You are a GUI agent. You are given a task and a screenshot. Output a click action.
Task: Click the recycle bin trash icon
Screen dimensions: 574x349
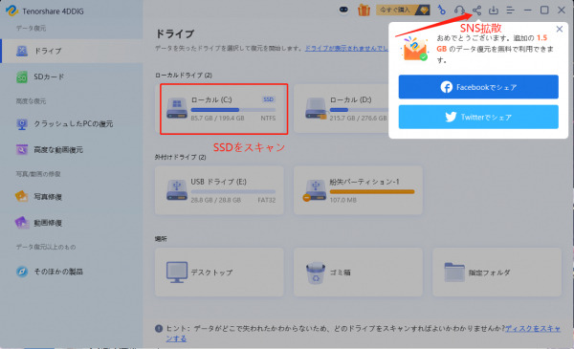[x=315, y=273]
